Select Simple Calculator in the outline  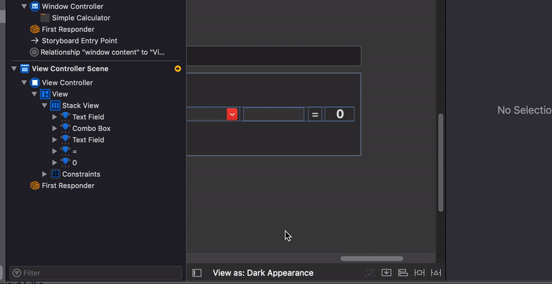point(81,18)
